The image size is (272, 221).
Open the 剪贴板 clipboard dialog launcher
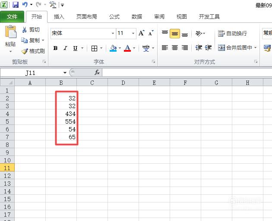point(44,62)
